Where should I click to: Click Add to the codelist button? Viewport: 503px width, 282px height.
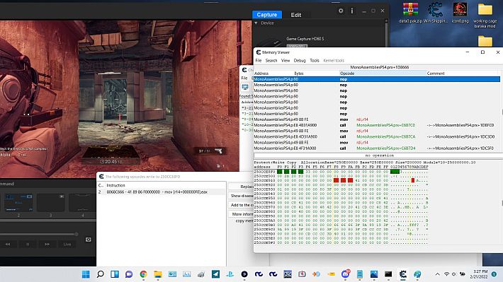click(x=241, y=205)
